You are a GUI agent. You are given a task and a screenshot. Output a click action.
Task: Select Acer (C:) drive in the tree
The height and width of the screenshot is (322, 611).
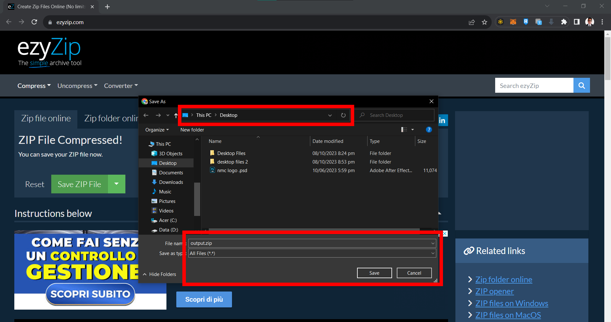(168, 220)
